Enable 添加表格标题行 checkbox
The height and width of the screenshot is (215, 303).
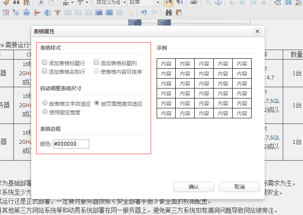[44, 63]
